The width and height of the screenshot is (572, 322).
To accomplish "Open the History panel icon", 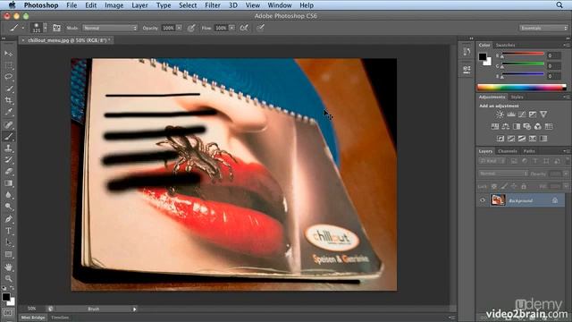I will (467, 52).
